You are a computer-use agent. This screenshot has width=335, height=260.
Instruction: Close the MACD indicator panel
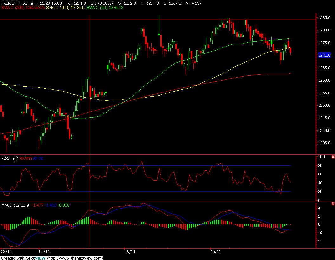click(x=333, y=204)
